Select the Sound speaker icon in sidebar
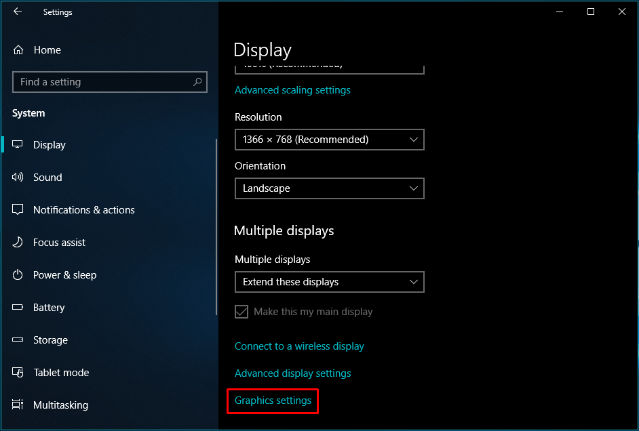This screenshot has width=639, height=431. point(18,177)
